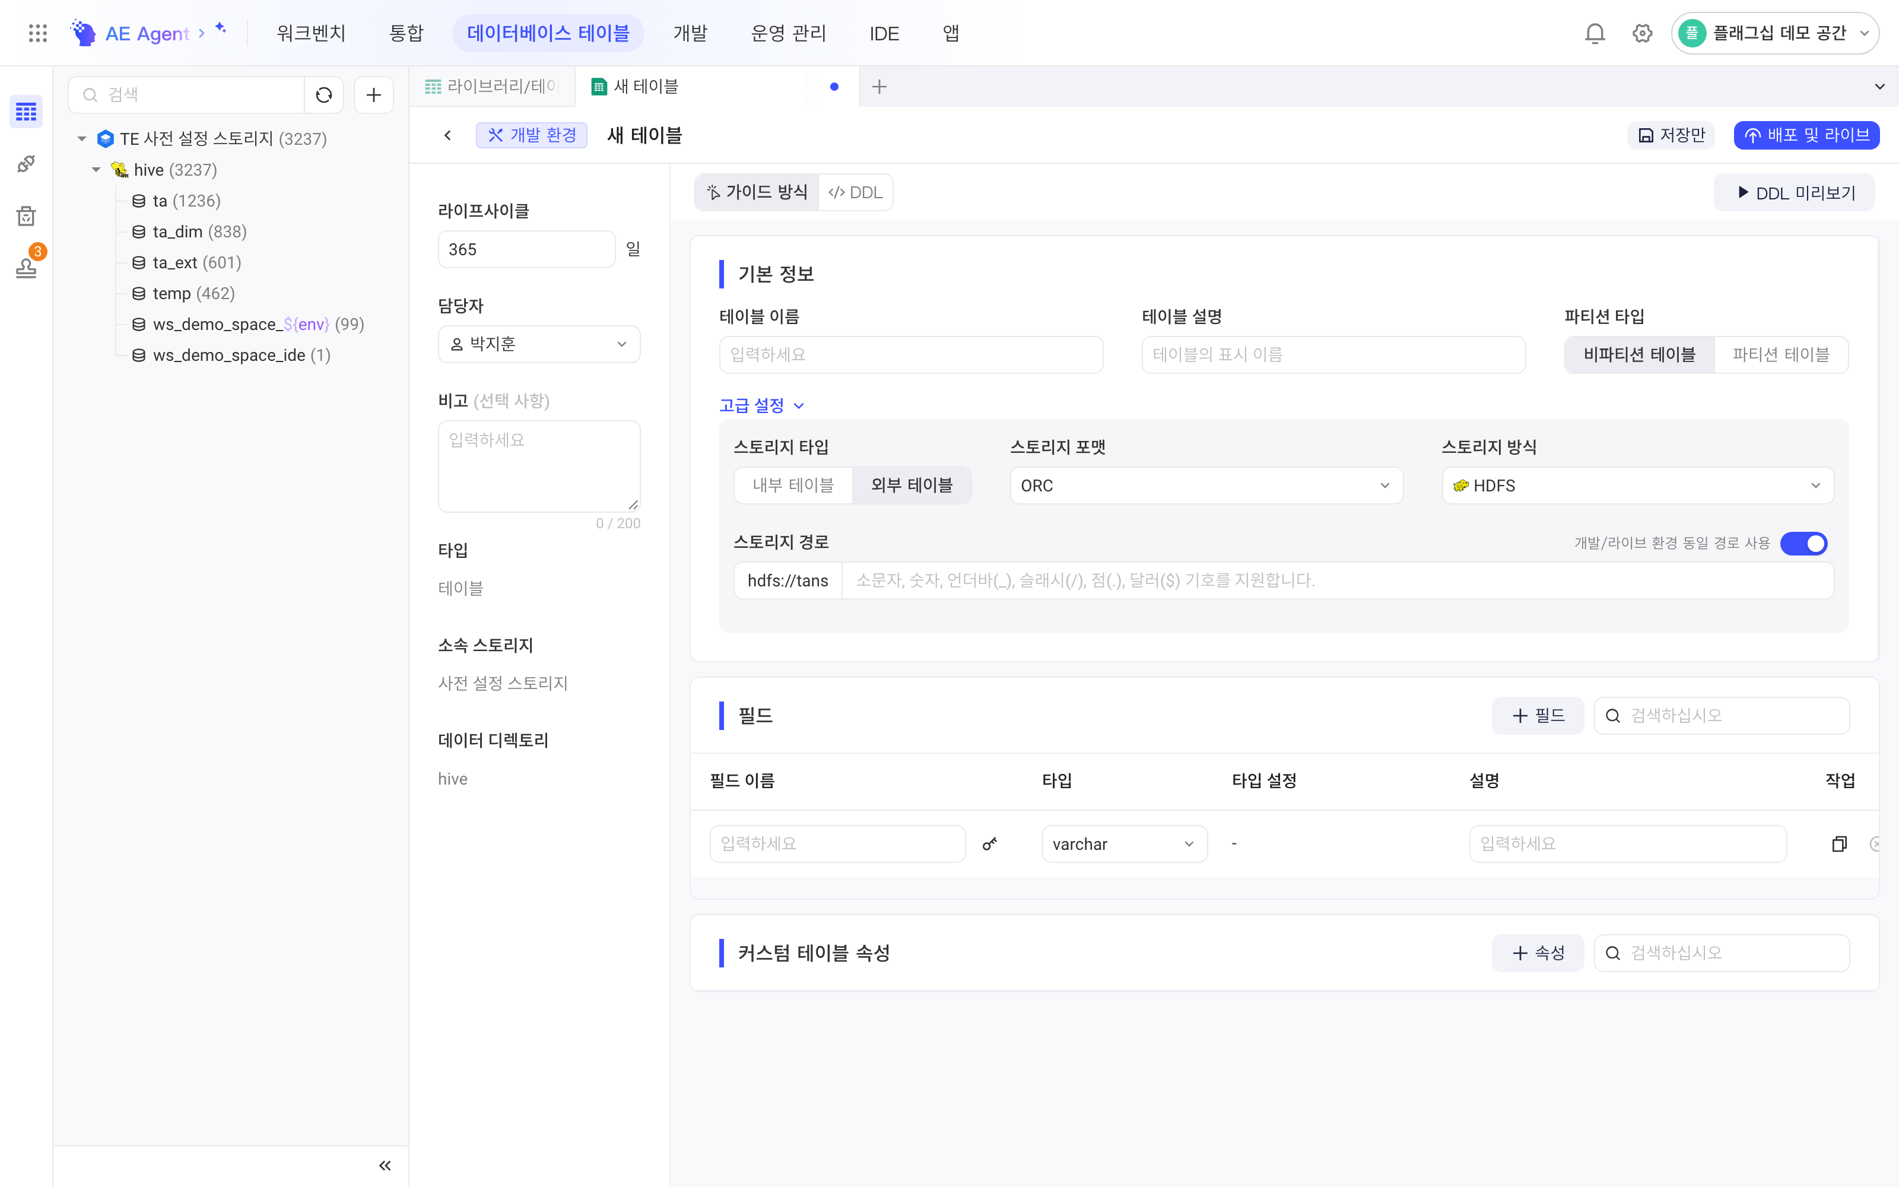Viewport: 1899px width, 1187px height.
Task: Open the 담당자 dropdown showing 박지훈
Action: tap(539, 344)
